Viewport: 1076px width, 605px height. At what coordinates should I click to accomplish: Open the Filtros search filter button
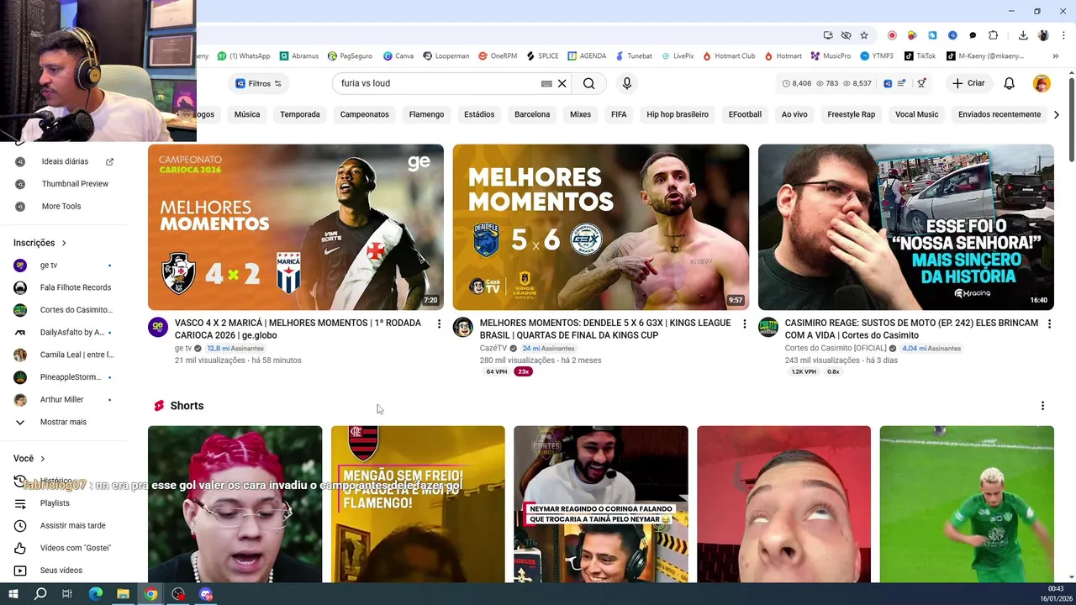[x=259, y=83]
